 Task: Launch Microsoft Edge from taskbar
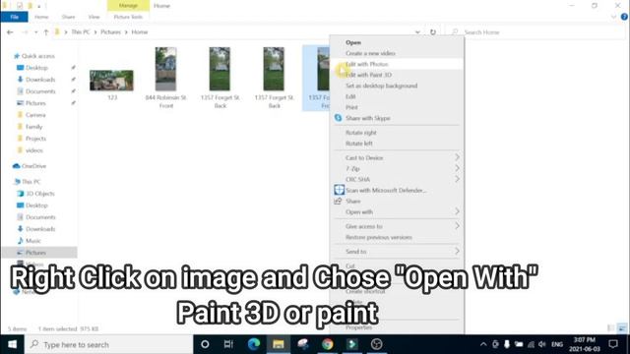[254, 344]
